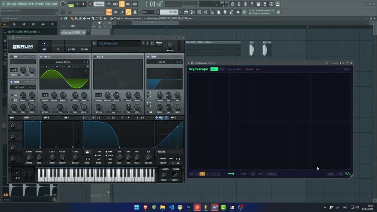This screenshot has width=377, height=212.
Task: Click Side2SC button in Scyllascope
Action: (272, 174)
